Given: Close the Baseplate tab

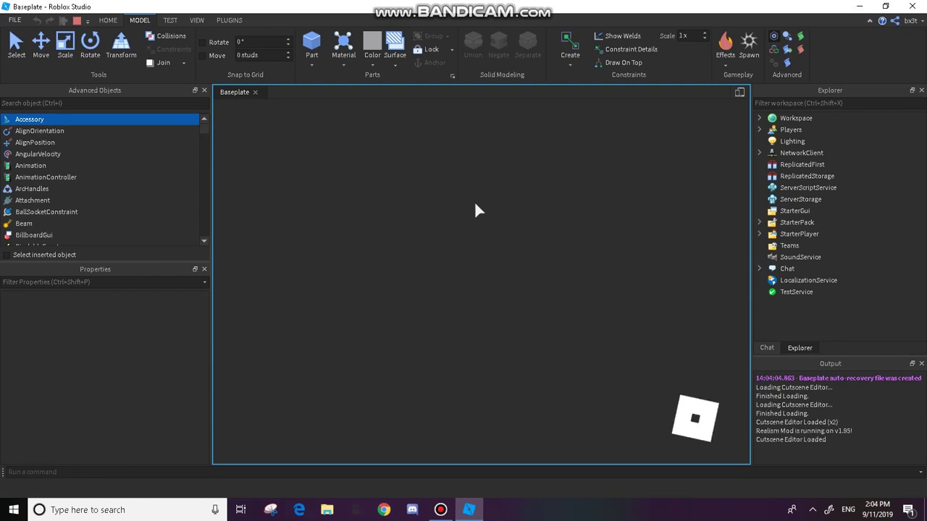Looking at the screenshot, I should (x=255, y=92).
